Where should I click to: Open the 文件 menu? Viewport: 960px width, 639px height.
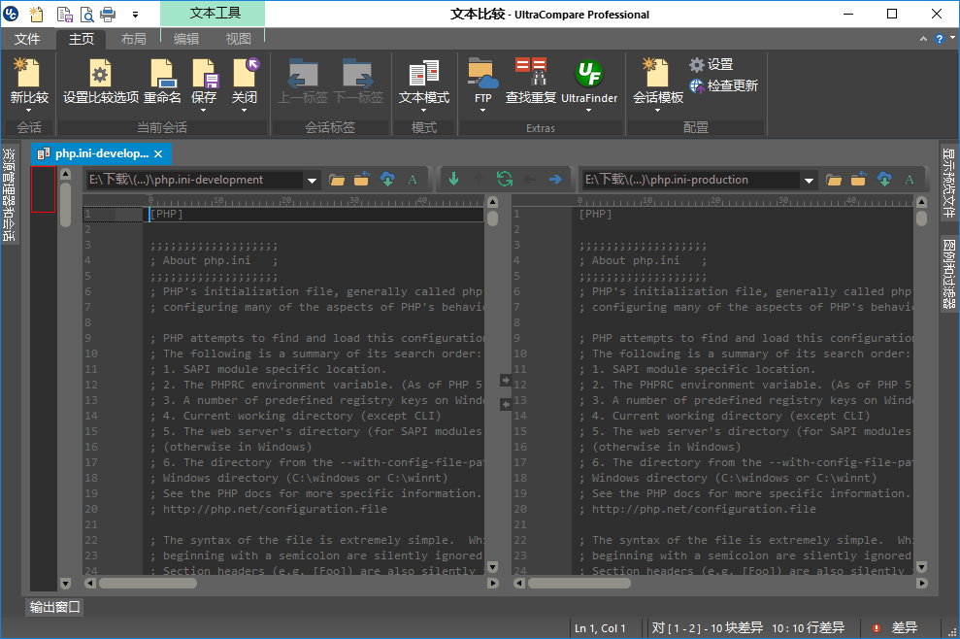click(x=27, y=39)
